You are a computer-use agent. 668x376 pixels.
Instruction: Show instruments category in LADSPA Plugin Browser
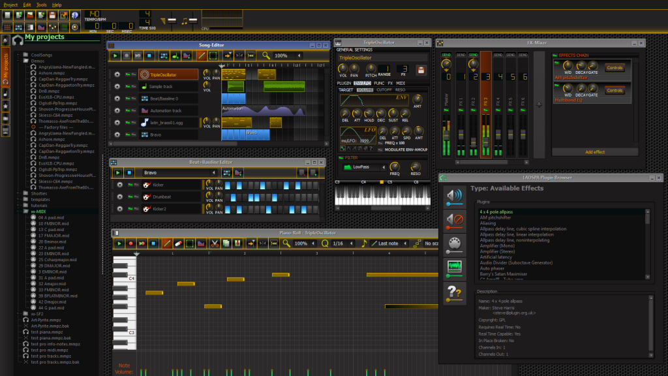(455, 244)
